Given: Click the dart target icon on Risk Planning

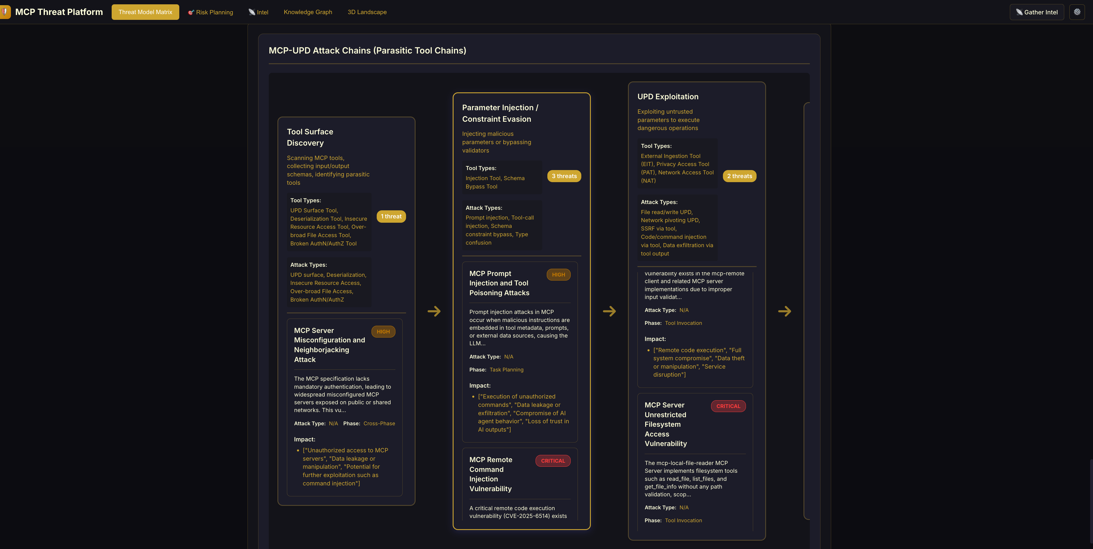Looking at the screenshot, I should click(191, 12).
